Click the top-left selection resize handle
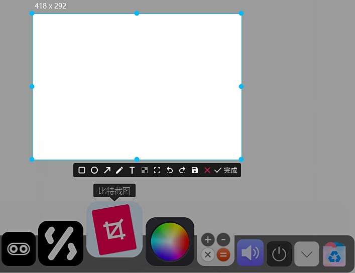 click(x=32, y=14)
